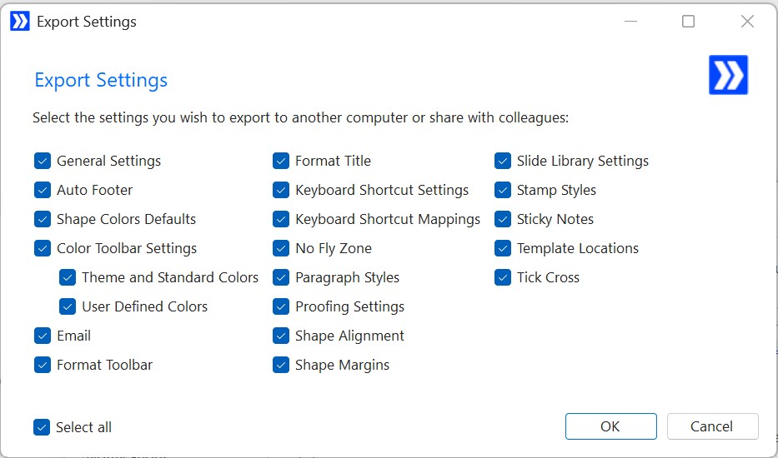This screenshot has width=778, height=458.
Task: Click the Cancel button
Action: (x=712, y=426)
